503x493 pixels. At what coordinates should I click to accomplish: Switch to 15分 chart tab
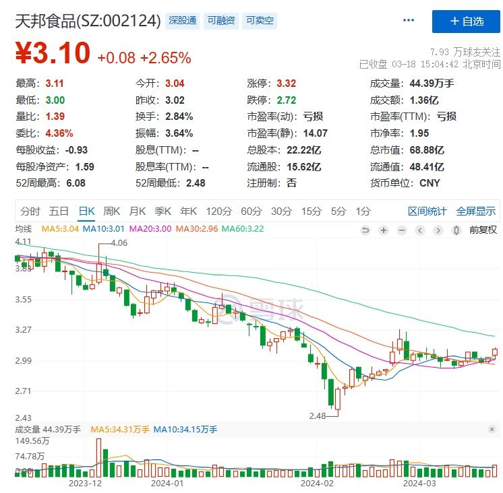click(x=311, y=211)
